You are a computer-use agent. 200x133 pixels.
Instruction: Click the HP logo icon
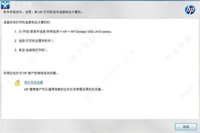tap(190, 10)
